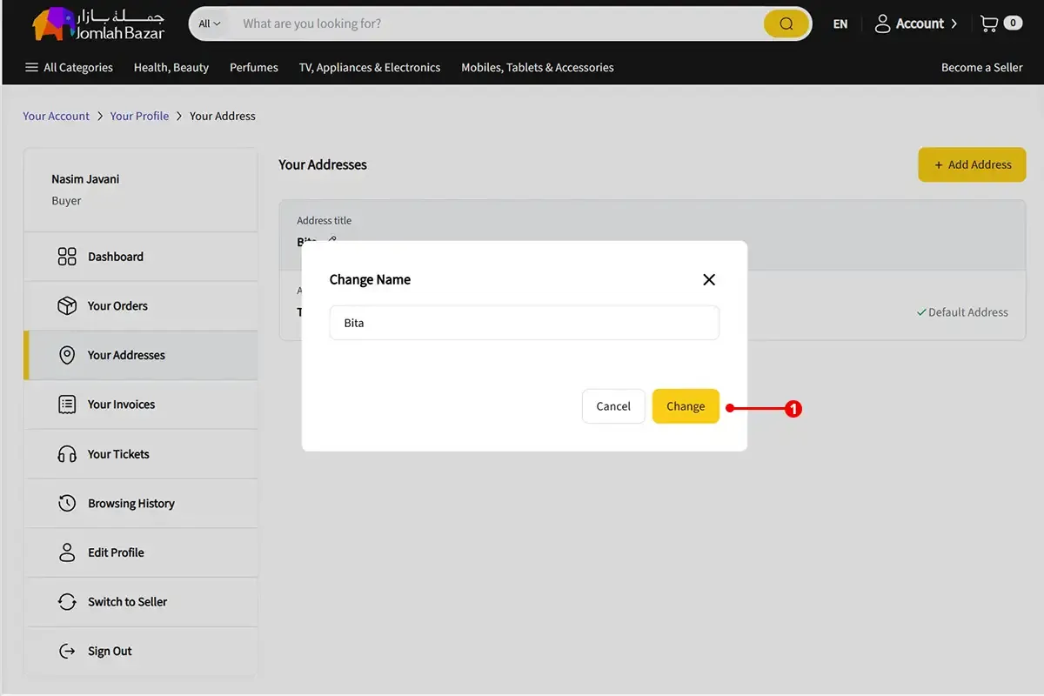
Task: Open the Perfumes category menu
Action: 254,68
